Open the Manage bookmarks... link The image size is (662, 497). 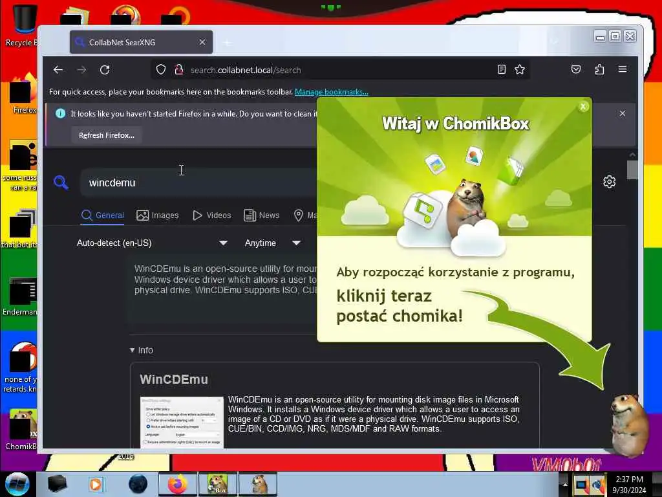coord(332,92)
